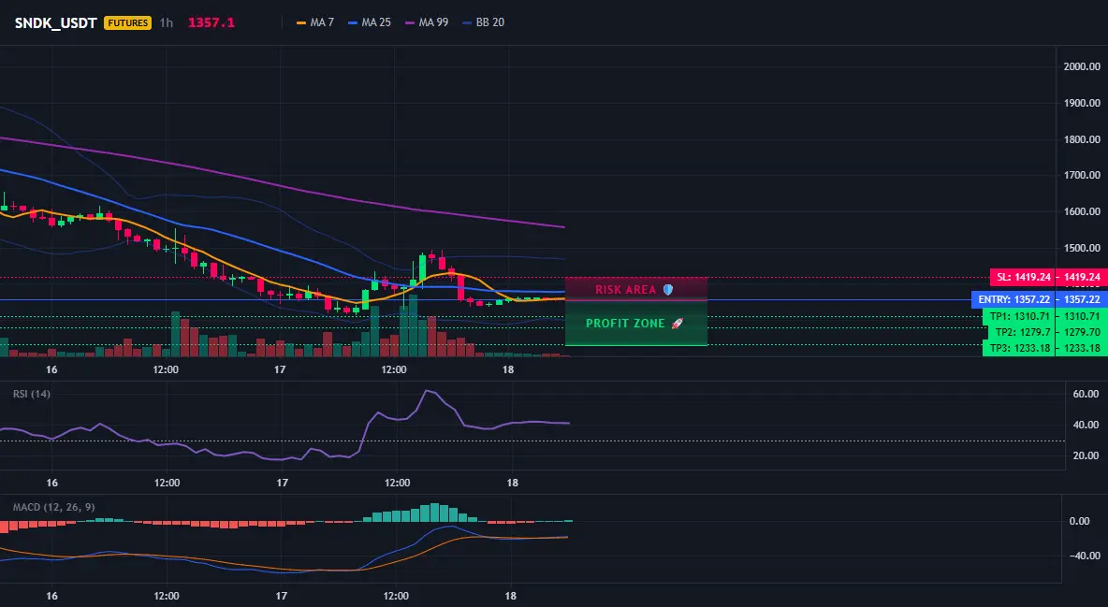
Task: Click the 1800.00 price axis label
Action: coord(1082,139)
